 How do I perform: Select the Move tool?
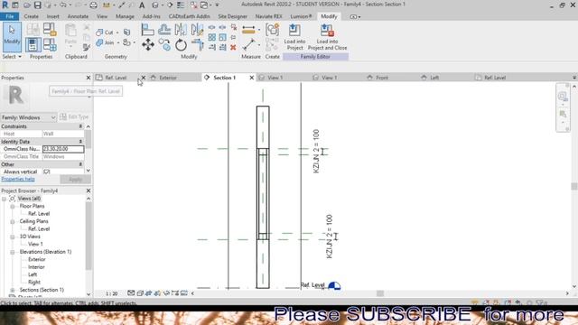(148, 45)
